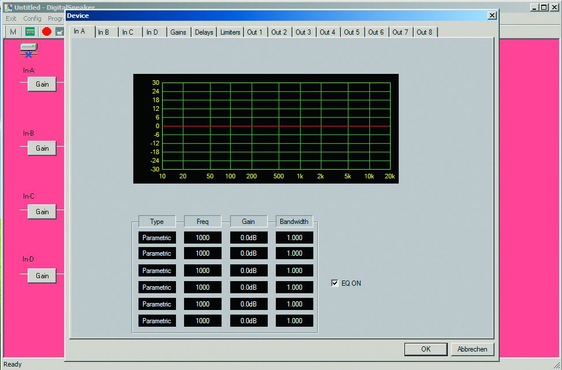This screenshot has width=562, height=370.
Task: Click the fifth band's 1.000 bandwidth field
Action: (x=294, y=304)
